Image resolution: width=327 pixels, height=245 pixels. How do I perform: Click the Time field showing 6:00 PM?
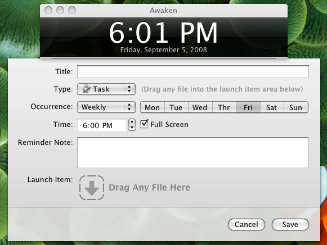pyautogui.click(x=102, y=125)
